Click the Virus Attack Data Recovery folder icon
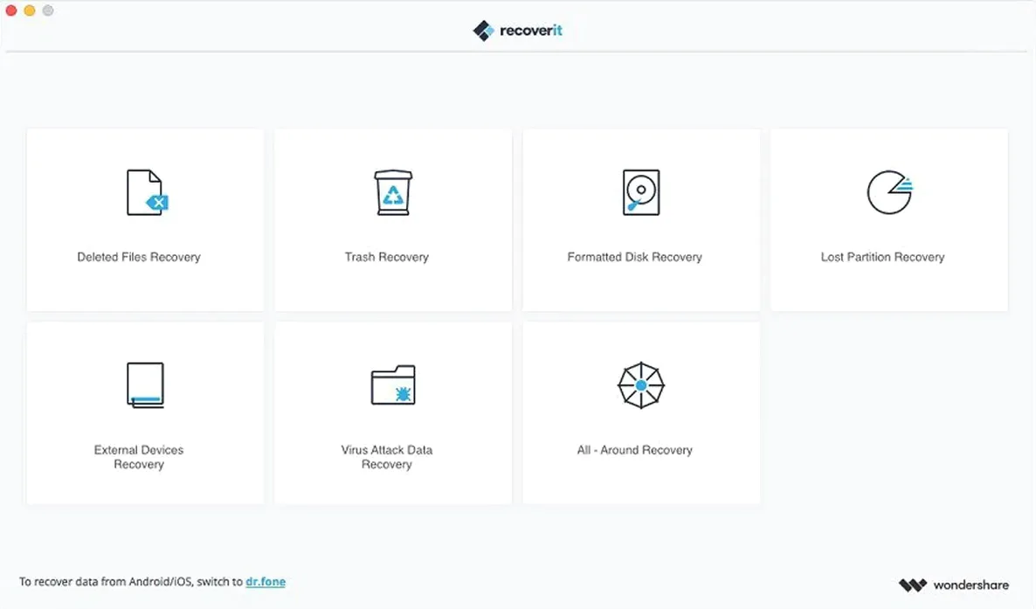Screen dimensions: 1036x609 [x=393, y=384]
